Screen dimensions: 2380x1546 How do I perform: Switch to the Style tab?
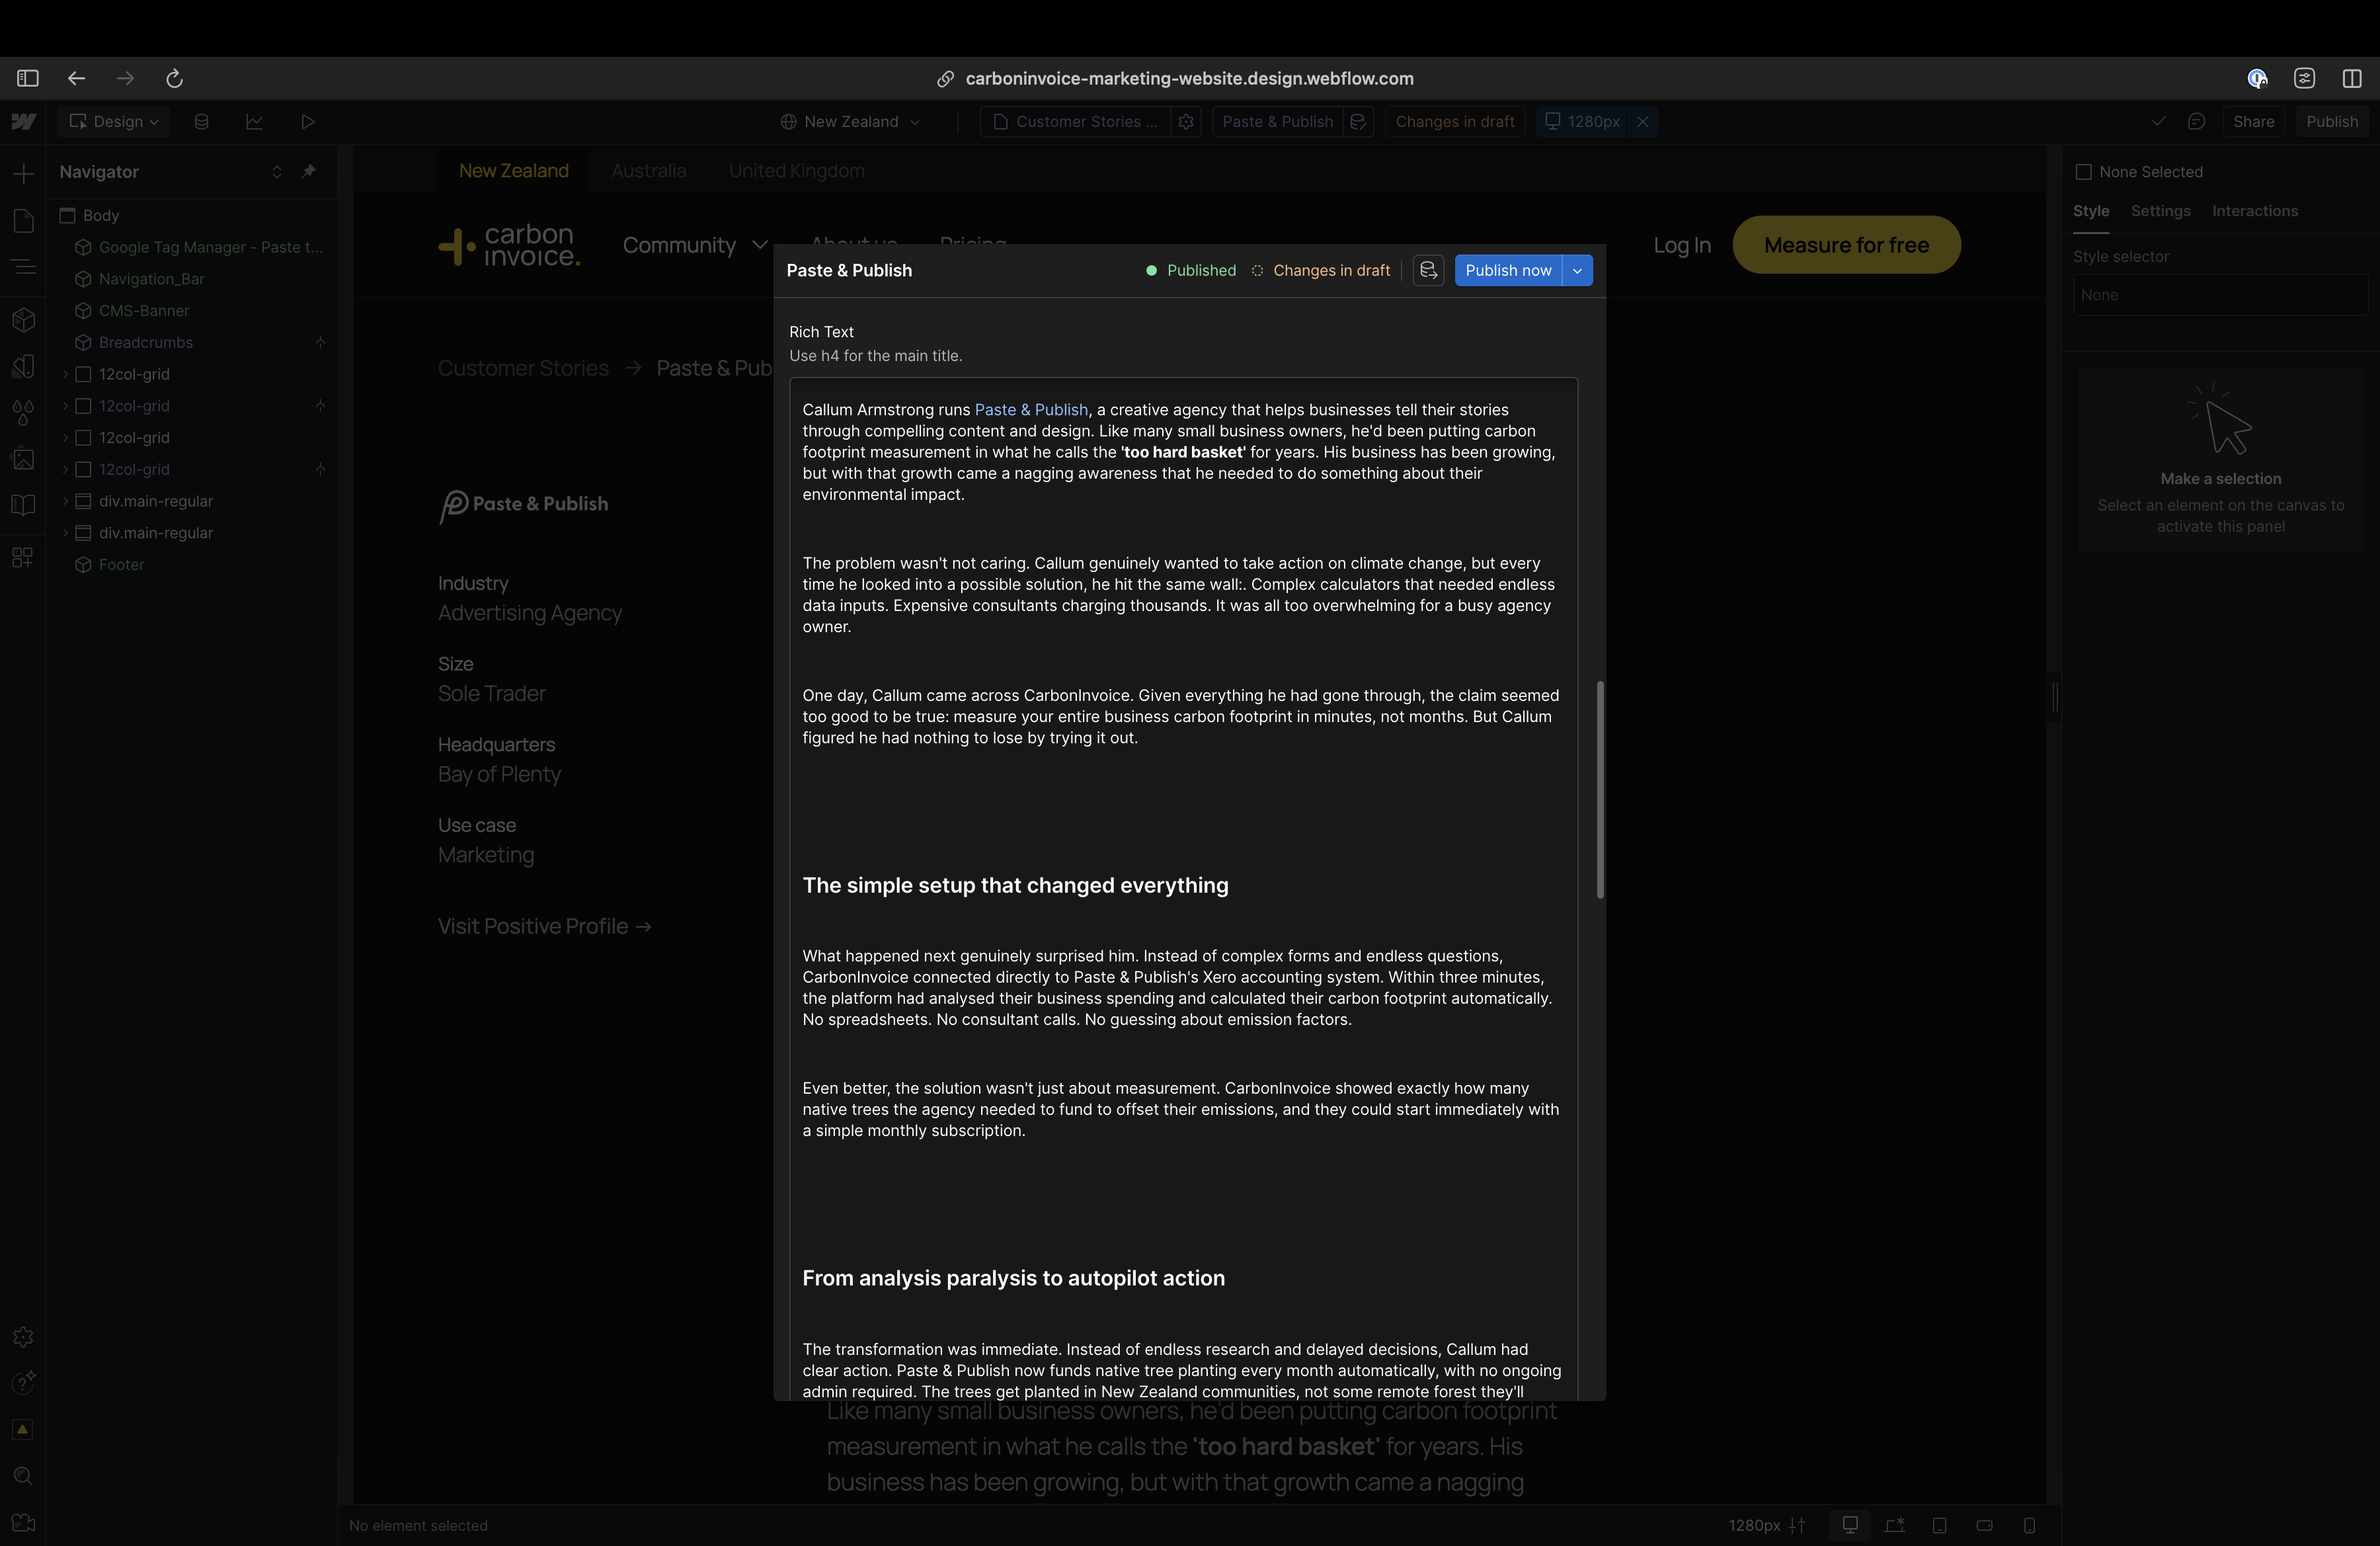tap(2091, 211)
